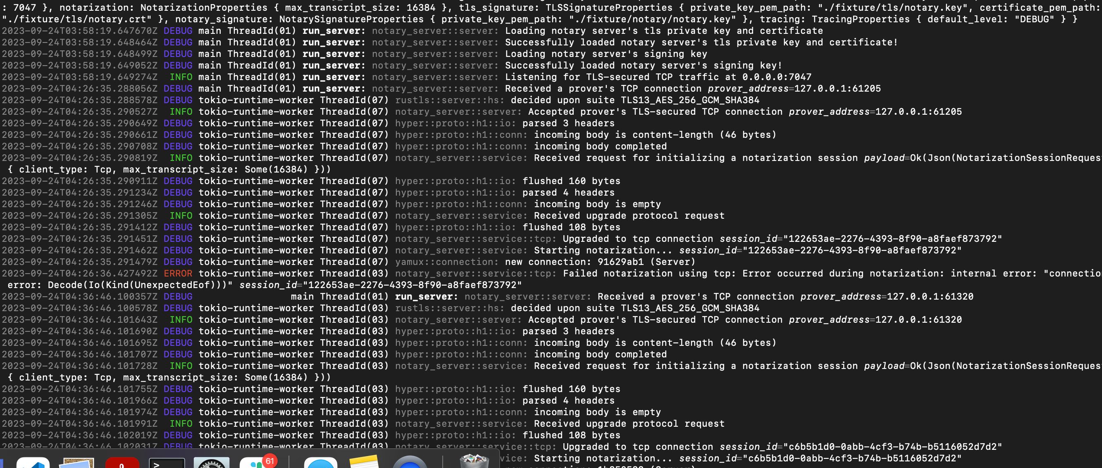The height and width of the screenshot is (468, 1102).
Task: Click "max_transcript_size: 16384" in NotarizationProperties
Action: coord(360,8)
